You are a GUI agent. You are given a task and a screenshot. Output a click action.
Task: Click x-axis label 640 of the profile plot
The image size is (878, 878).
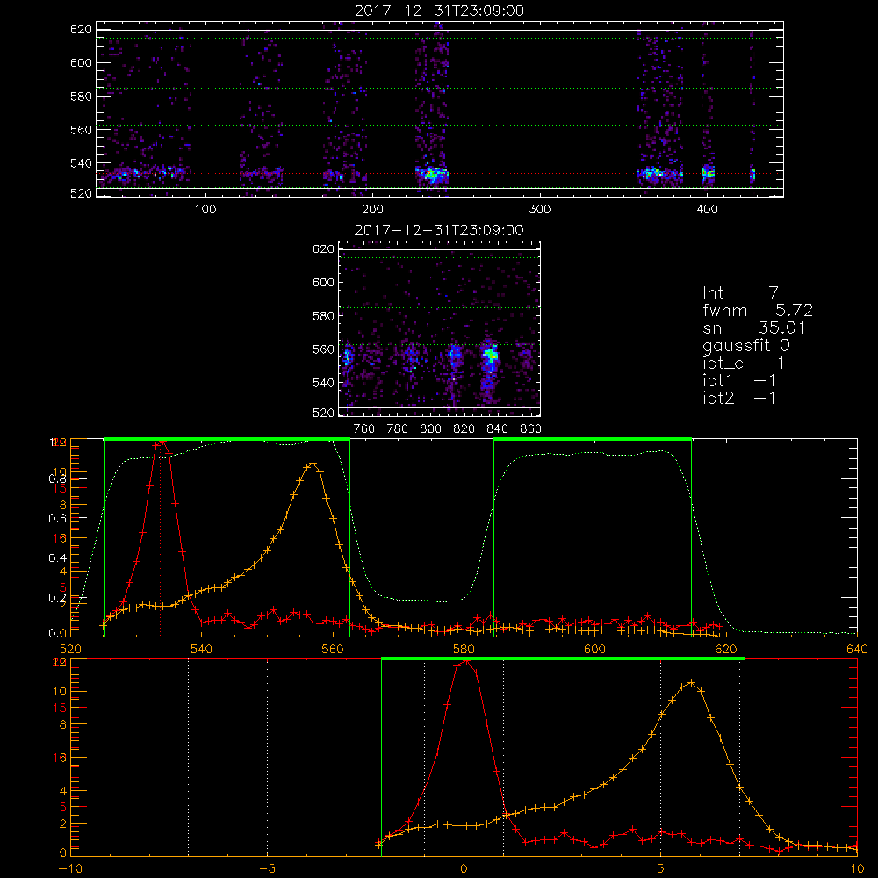(x=857, y=650)
